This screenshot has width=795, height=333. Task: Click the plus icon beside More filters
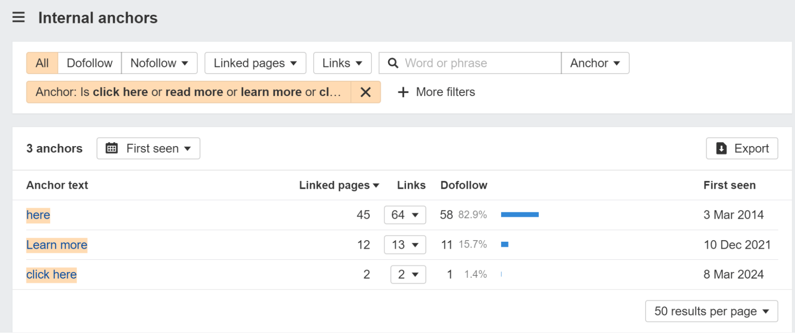point(402,92)
